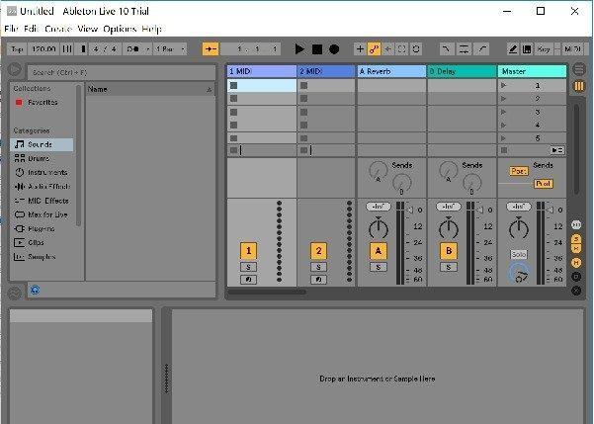Open the Help menu

click(151, 29)
